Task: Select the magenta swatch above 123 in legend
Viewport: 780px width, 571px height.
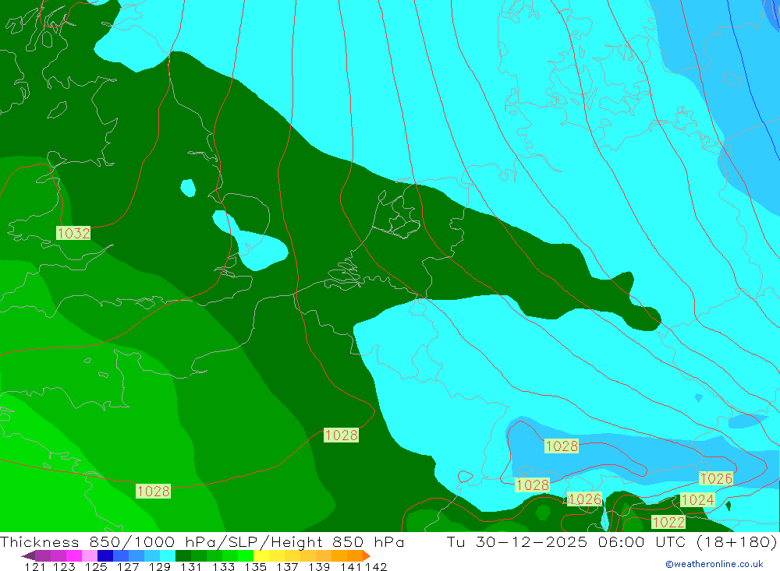Action: pos(74,555)
